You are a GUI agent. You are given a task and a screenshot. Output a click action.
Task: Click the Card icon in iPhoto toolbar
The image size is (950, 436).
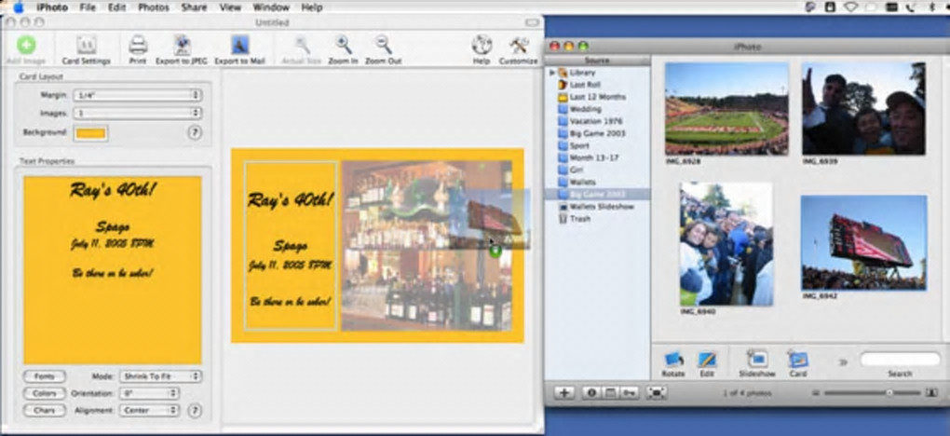point(797,359)
